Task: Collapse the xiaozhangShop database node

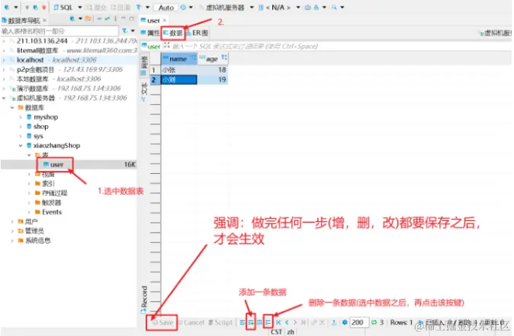Action: point(20,145)
